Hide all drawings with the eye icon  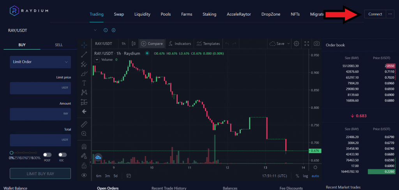pyautogui.click(x=84, y=176)
